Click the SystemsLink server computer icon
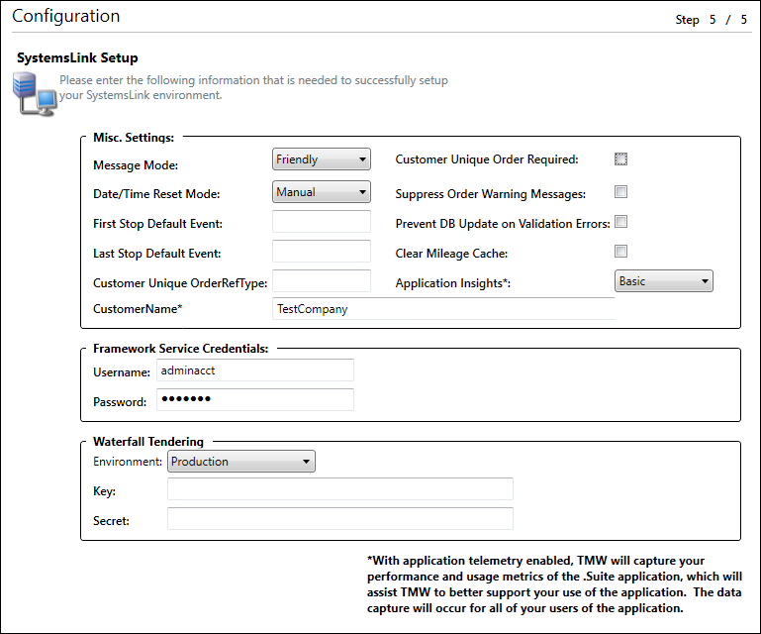The image size is (761, 634). coord(32,93)
